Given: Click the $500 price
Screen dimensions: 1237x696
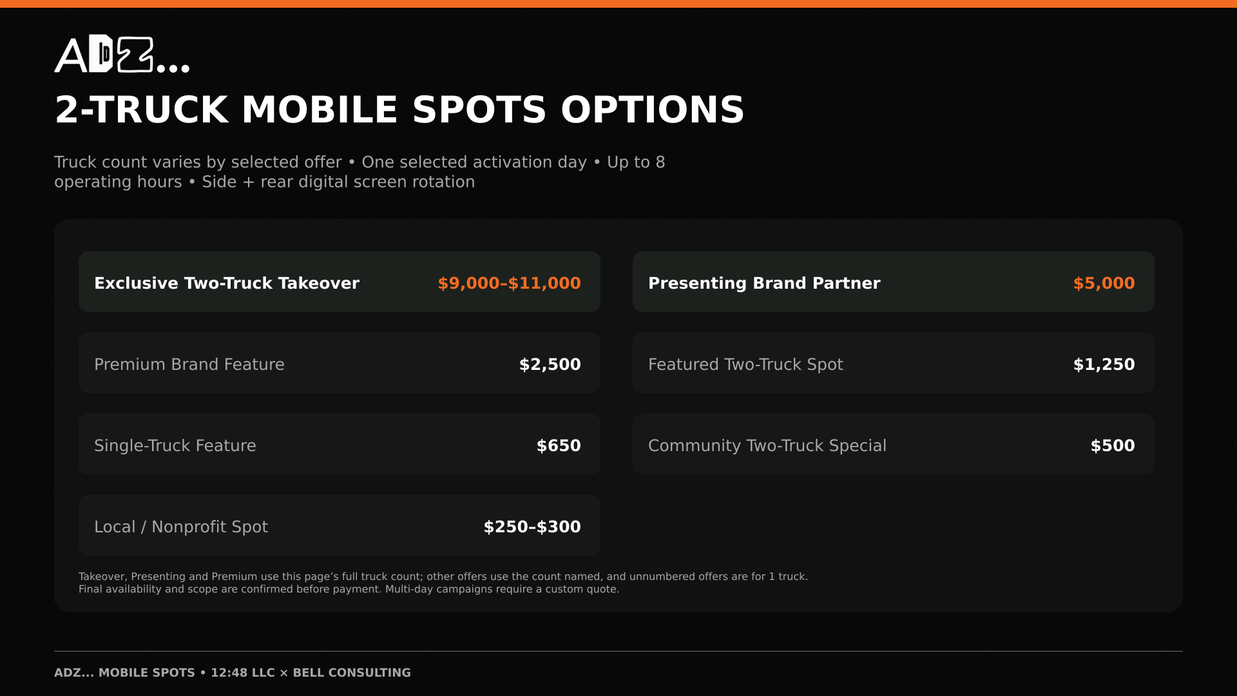Looking at the screenshot, I should click(x=1113, y=445).
